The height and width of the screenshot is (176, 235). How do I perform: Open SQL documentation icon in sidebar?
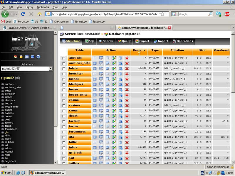(x=38, y=57)
